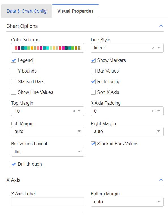Click the X Axis Padding value 0

[x=95, y=111]
